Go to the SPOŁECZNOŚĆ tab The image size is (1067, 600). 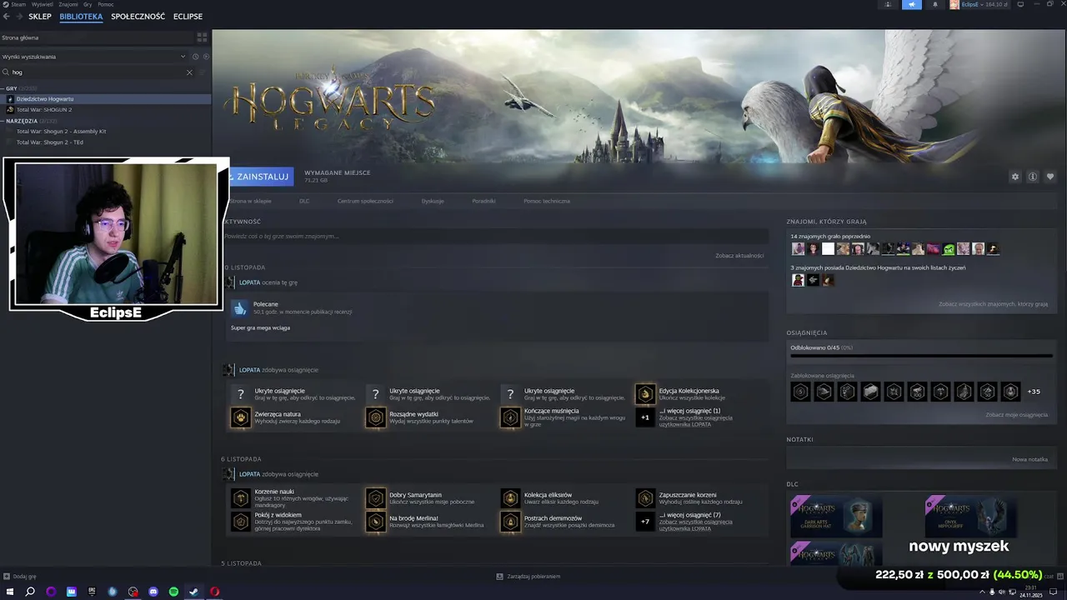tap(138, 17)
